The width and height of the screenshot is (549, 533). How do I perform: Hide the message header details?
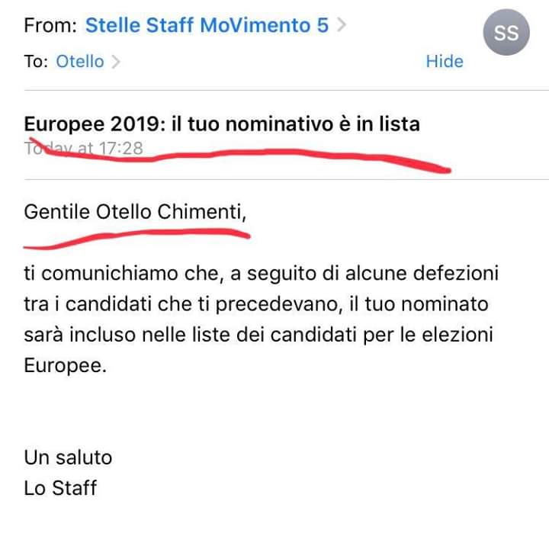tap(445, 62)
